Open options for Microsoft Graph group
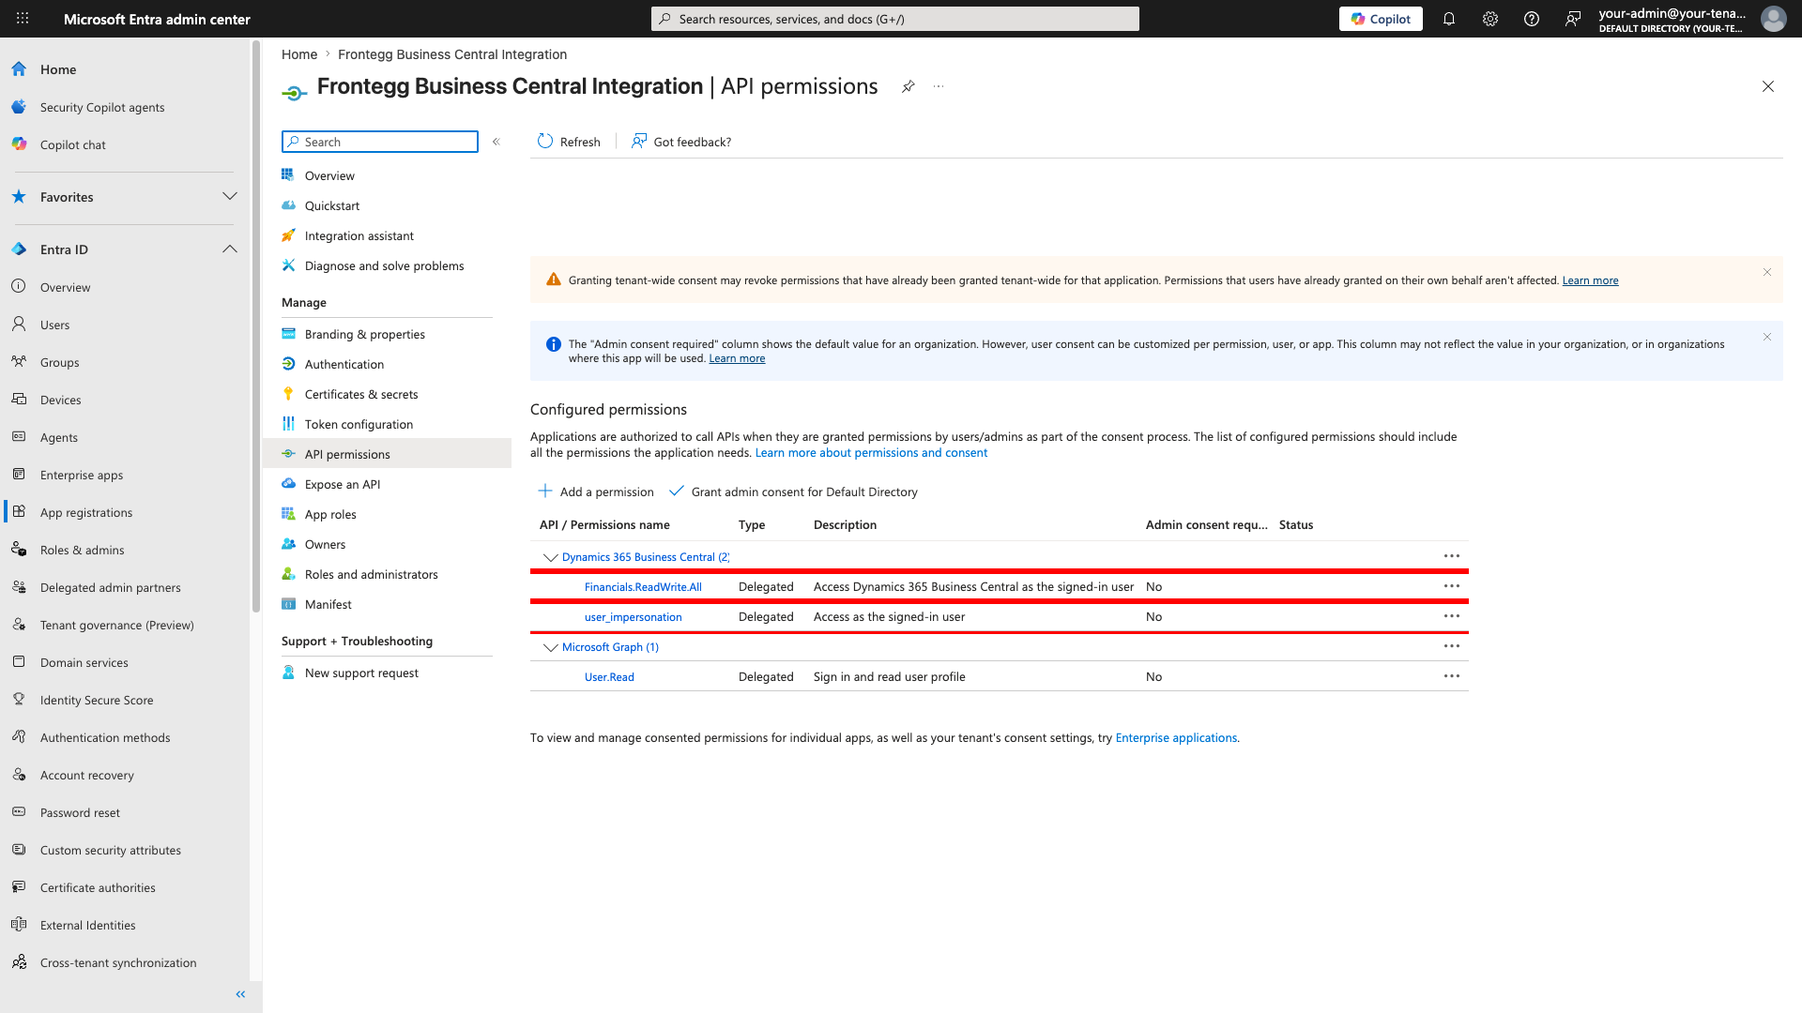 click(1452, 646)
